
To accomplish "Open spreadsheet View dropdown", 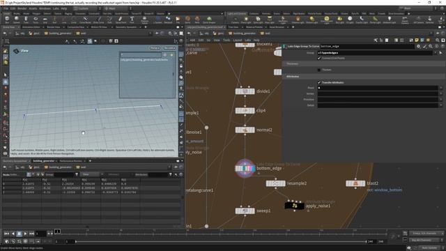I will point(93,174).
